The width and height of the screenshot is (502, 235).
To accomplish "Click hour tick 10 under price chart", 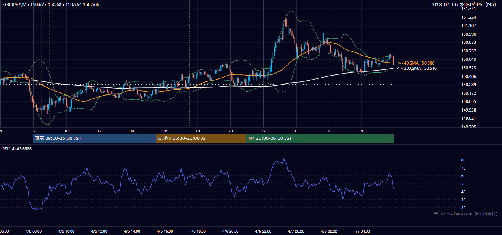I will coord(66,131).
